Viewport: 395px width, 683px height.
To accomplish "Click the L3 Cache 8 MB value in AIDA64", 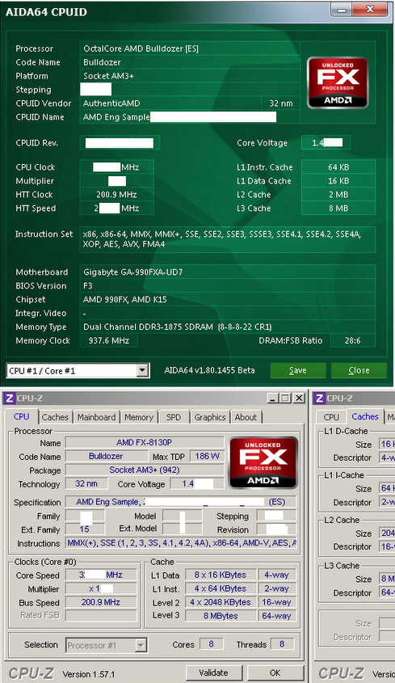I will click(x=338, y=209).
